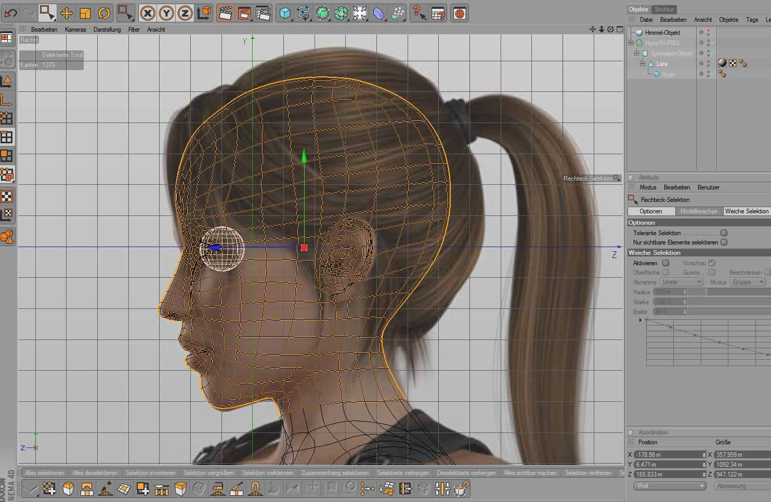Switch to the Struktur tab

pyautogui.click(x=664, y=9)
